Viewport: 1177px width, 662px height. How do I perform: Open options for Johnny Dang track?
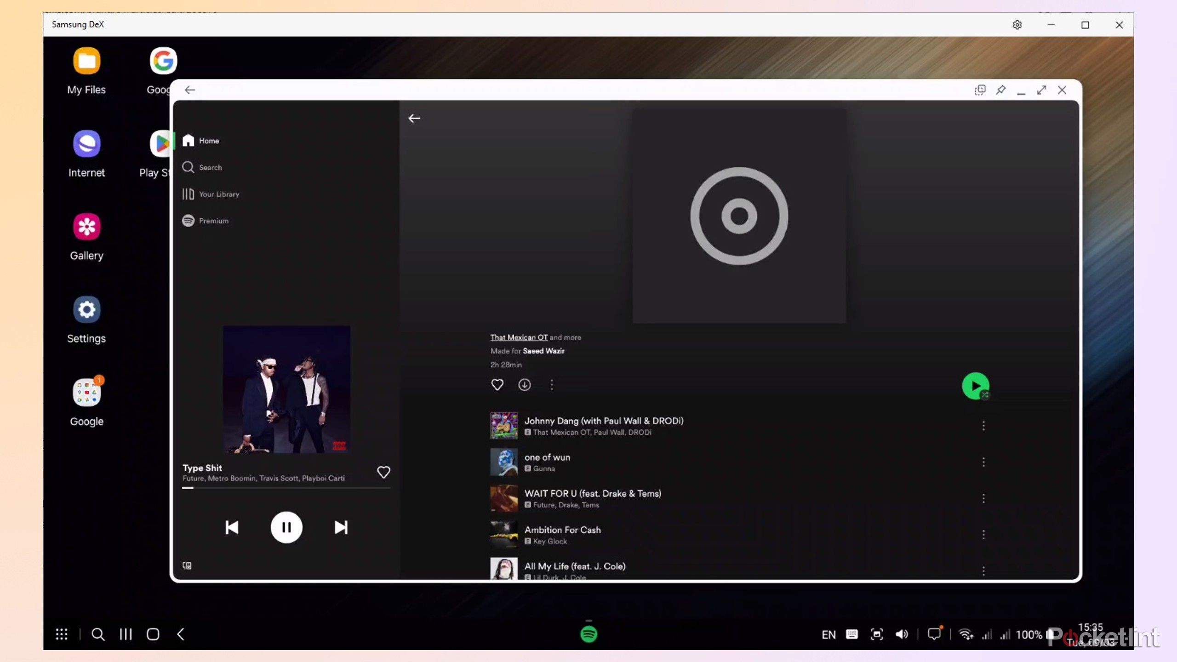click(983, 426)
